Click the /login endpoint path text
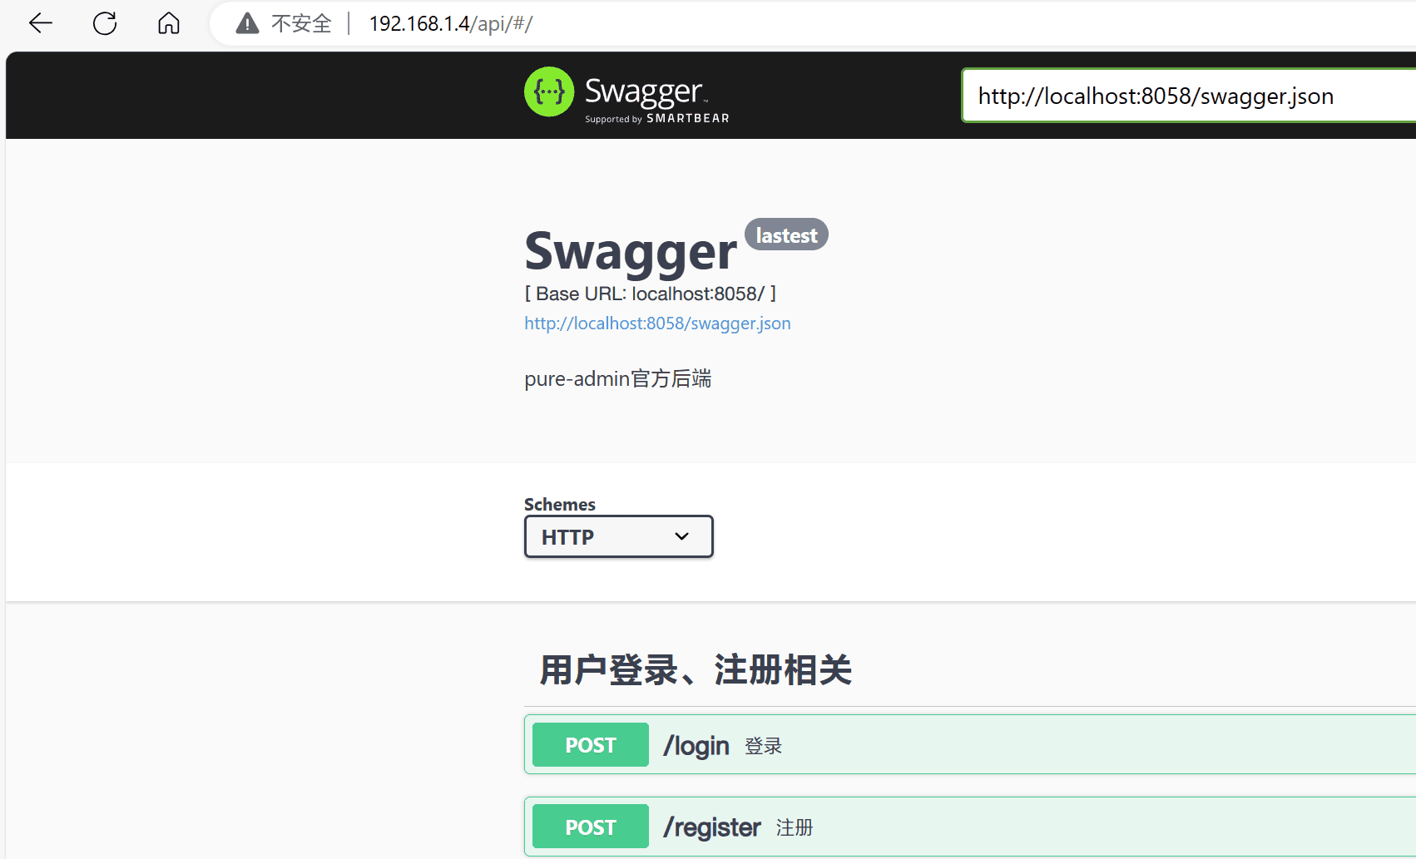 (x=696, y=746)
